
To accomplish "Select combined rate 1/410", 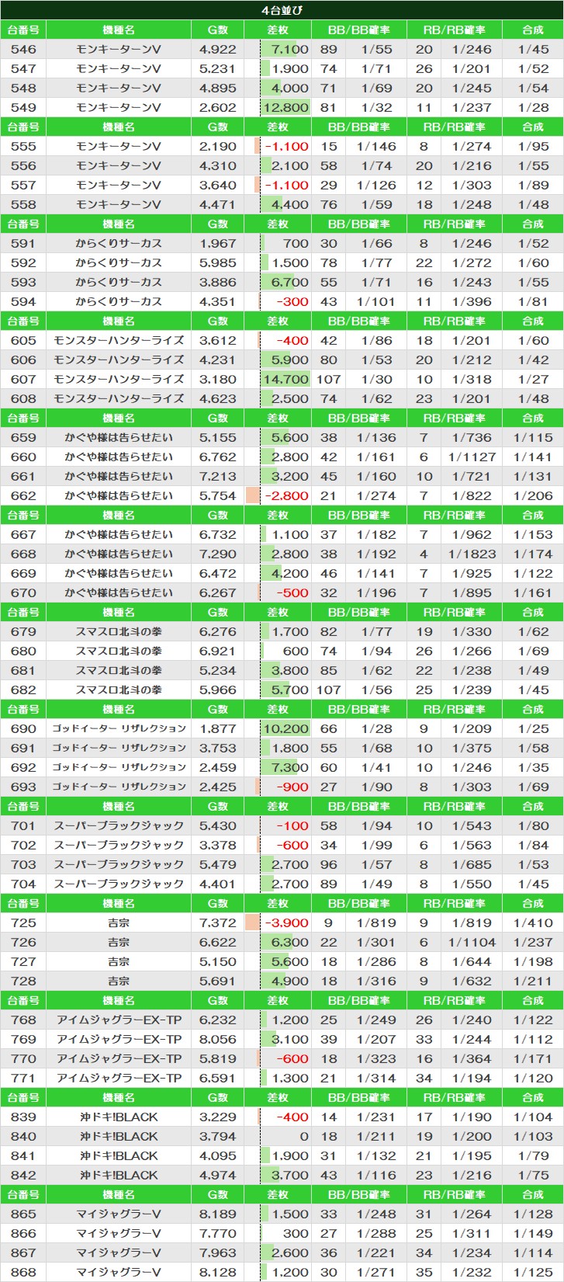I will (x=533, y=922).
